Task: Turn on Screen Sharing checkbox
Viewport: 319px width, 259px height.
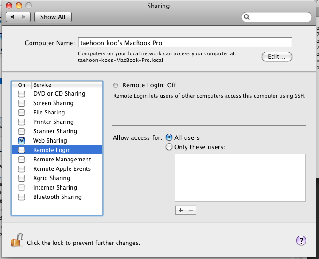Action: point(22,103)
